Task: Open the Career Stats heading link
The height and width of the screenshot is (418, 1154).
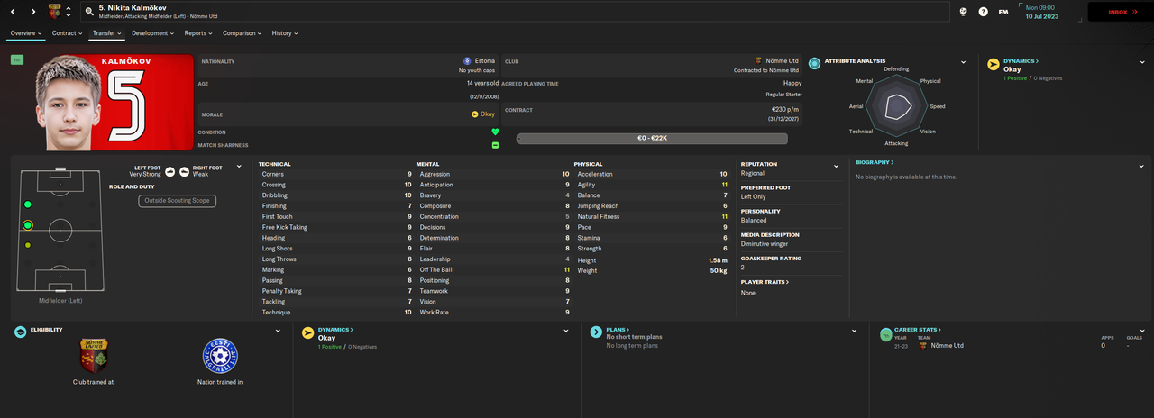Action: pyautogui.click(x=919, y=330)
